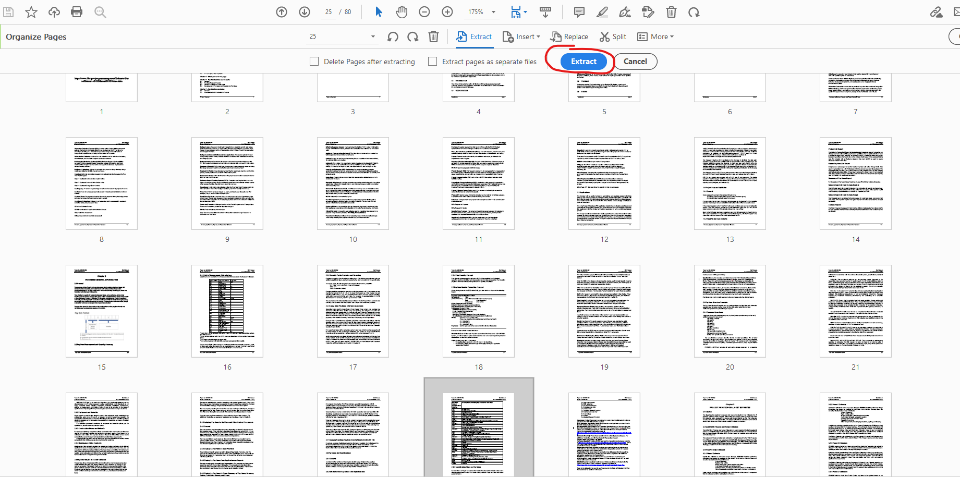Activate the Split tool

(613, 36)
